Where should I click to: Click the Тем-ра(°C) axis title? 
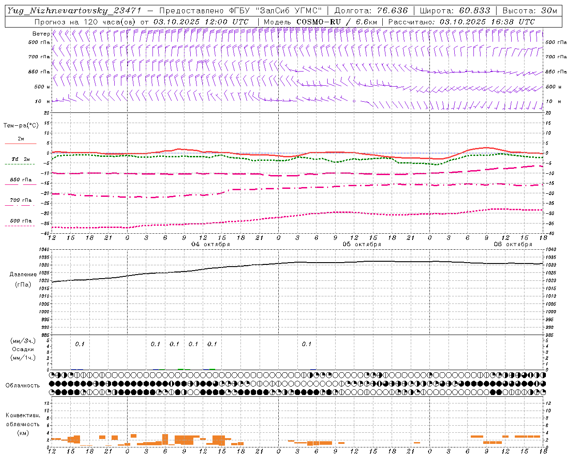pyautogui.click(x=21, y=126)
